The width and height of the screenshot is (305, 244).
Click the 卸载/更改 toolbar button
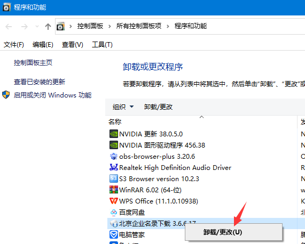point(158,107)
